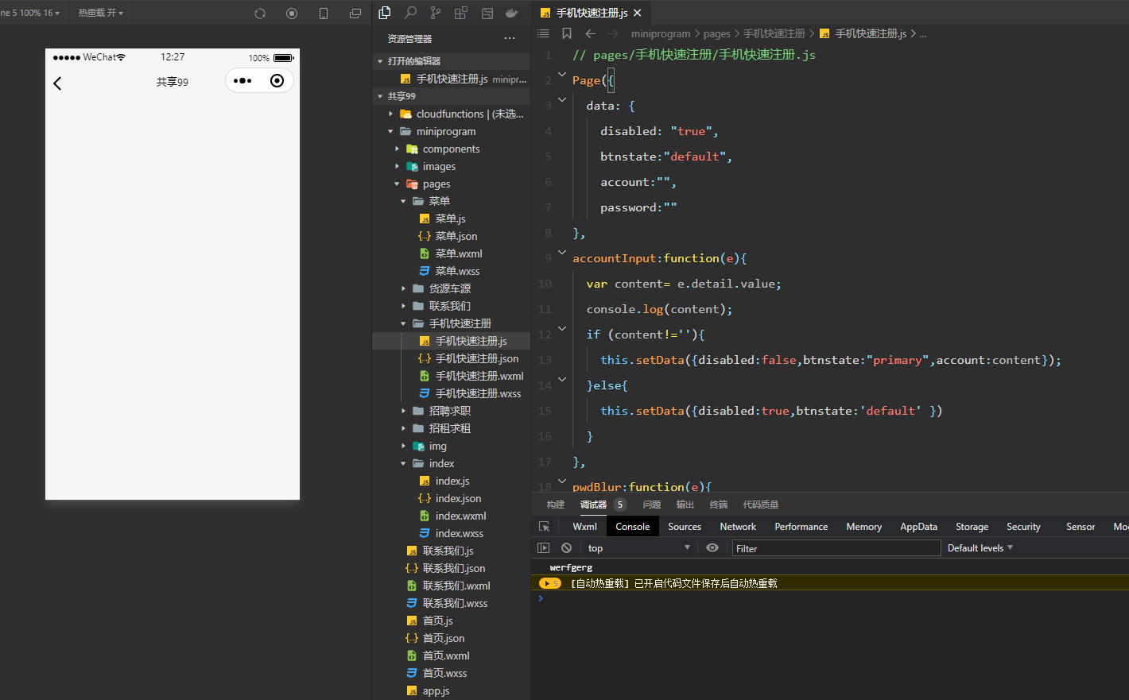The image size is (1129, 700).
Task: Open 手机快速注册.wxml file in the tree
Action: coord(479,376)
